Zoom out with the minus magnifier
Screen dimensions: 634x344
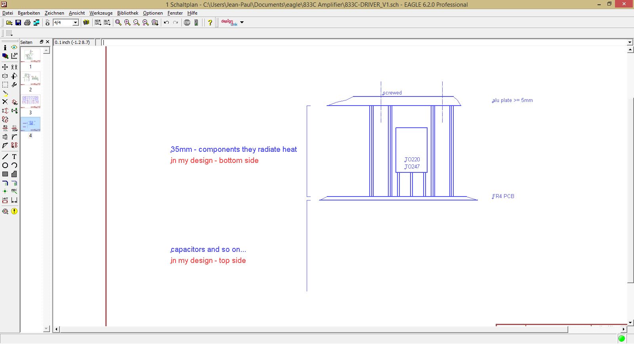pyautogui.click(x=136, y=23)
